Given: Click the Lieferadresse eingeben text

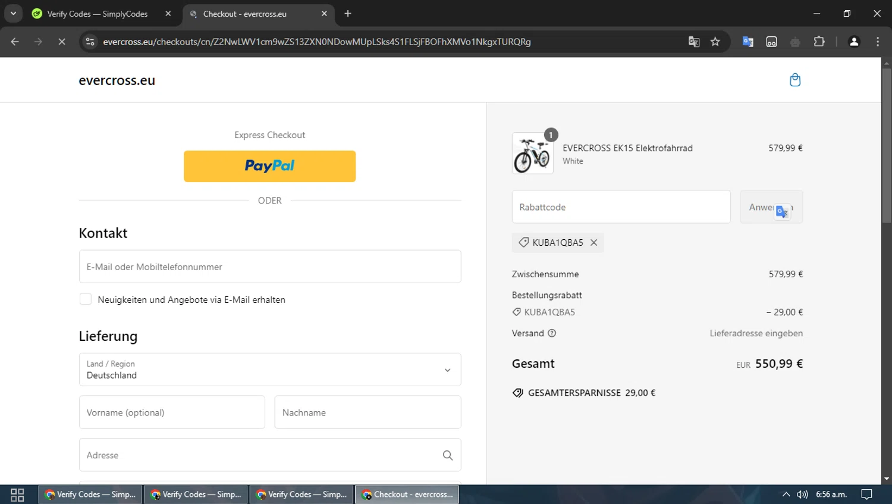Looking at the screenshot, I should pos(756,333).
